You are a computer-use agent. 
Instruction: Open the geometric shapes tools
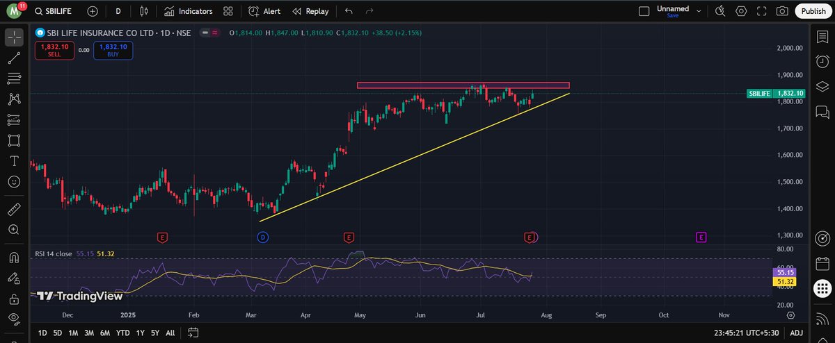pos(14,140)
